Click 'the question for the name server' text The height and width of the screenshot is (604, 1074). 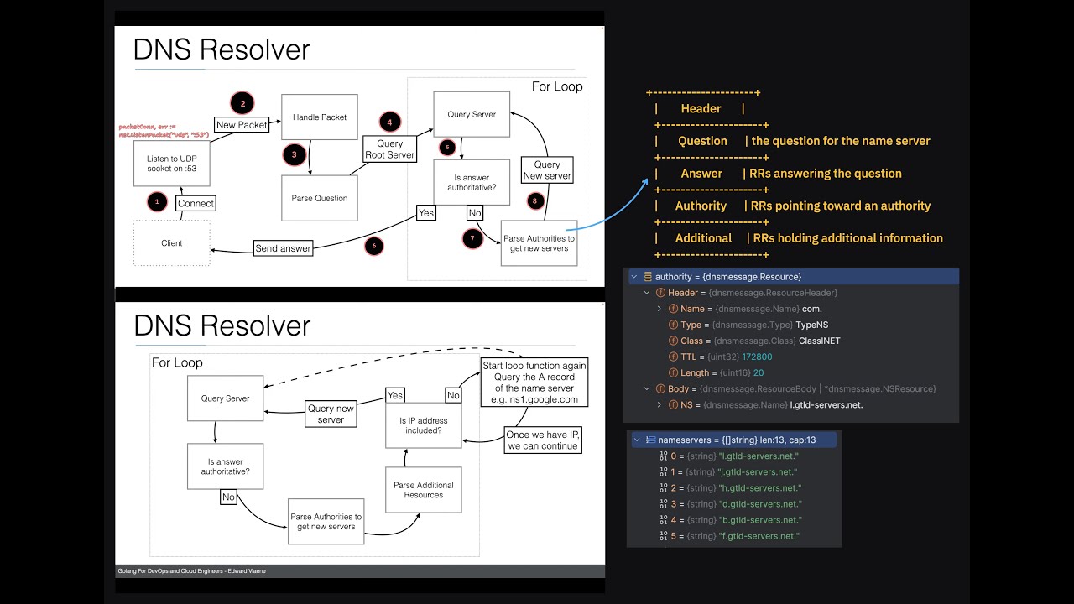841,141
